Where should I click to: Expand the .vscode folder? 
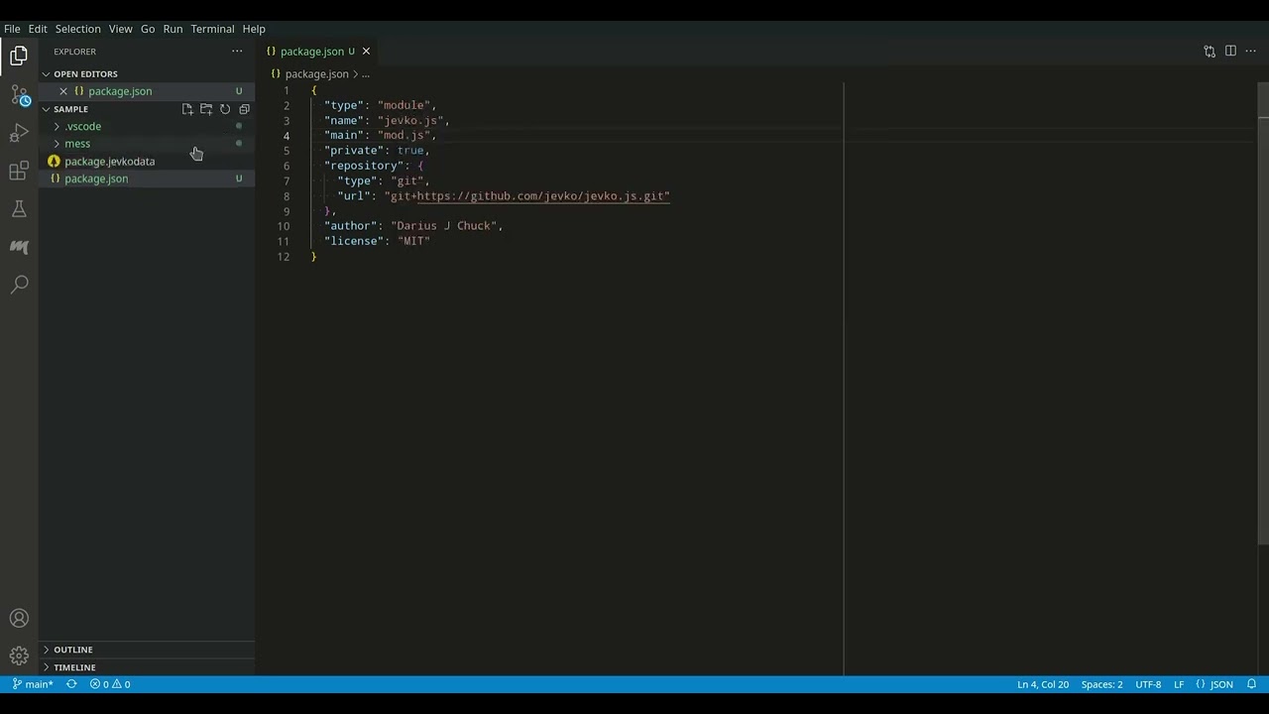point(57,126)
